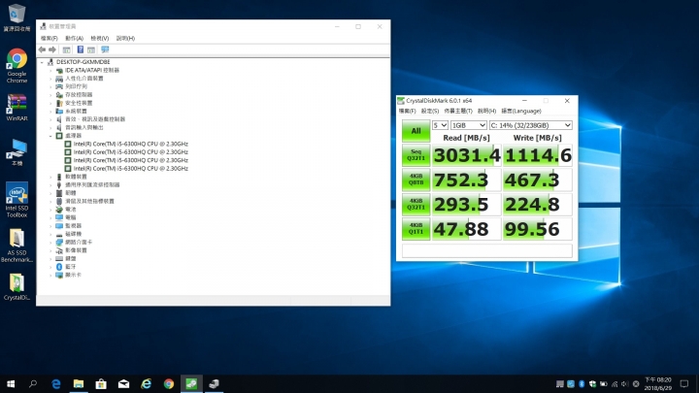Image resolution: width=699 pixels, height=393 pixels.
Task: Collapse the processors category in device tree
Action: coord(50,136)
